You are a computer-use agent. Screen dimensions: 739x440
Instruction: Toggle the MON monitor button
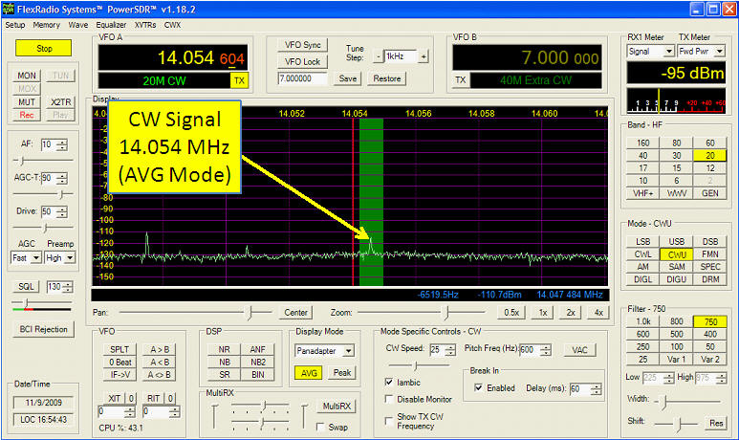pos(27,76)
